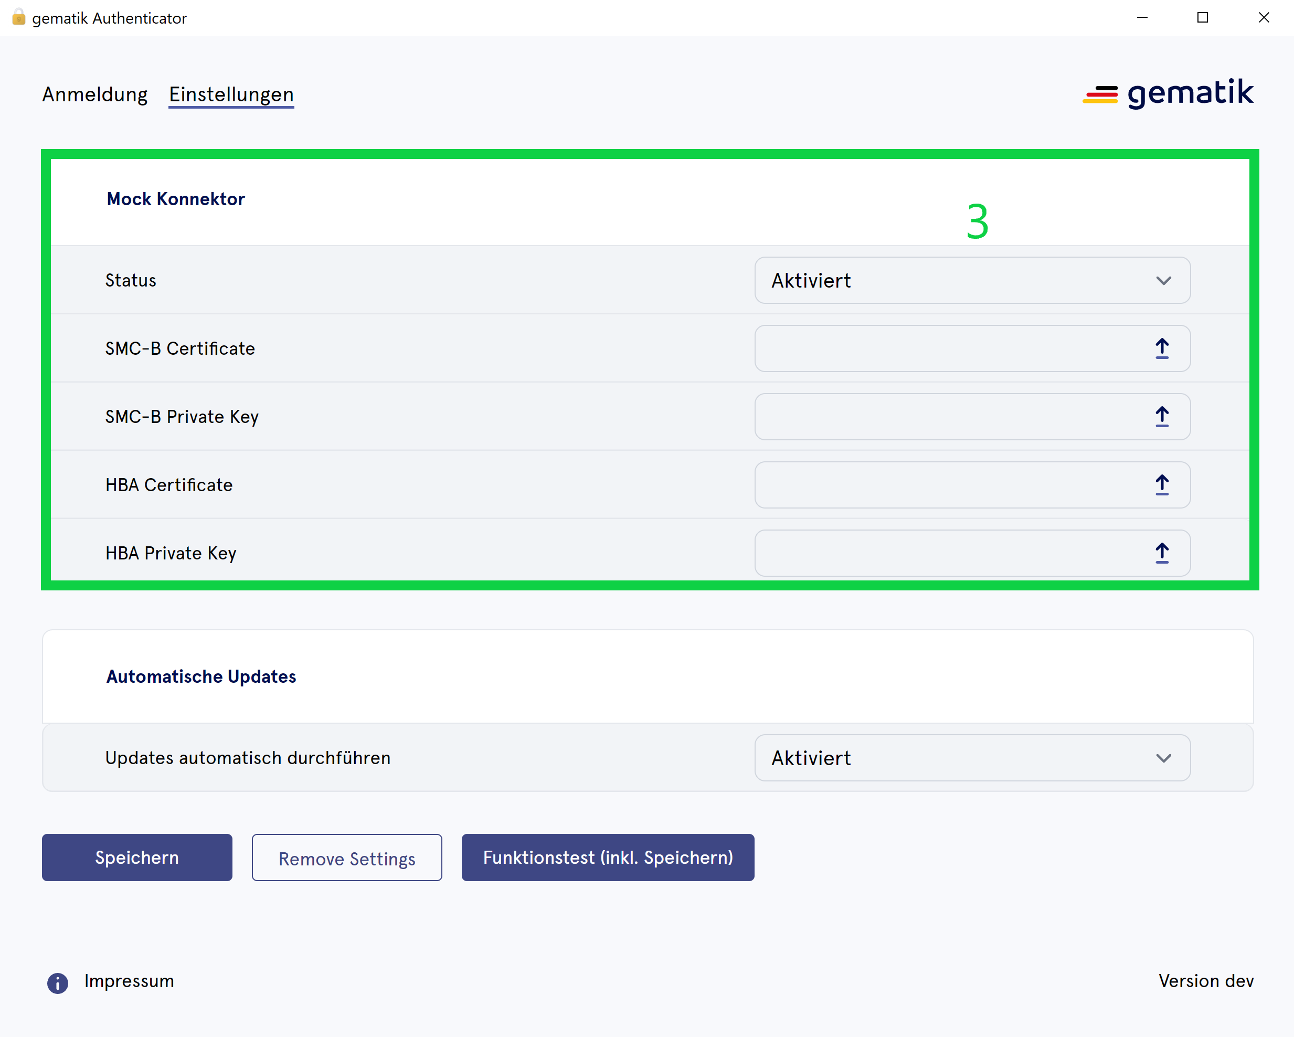Screen dimensions: 1294x1037
Task: Run Funktionstest (inkl. Speichern)
Action: pos(608,858)
